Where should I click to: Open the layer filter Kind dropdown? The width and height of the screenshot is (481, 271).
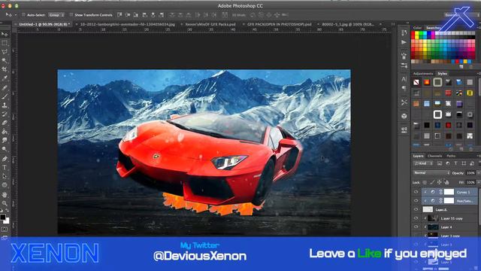click(423, 163)
